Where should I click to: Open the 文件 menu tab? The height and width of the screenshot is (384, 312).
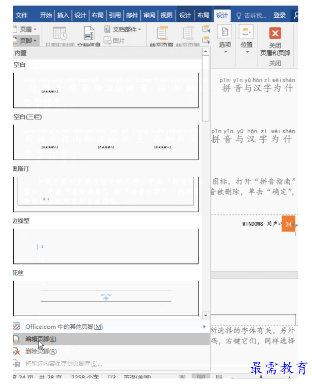point(21,15)
